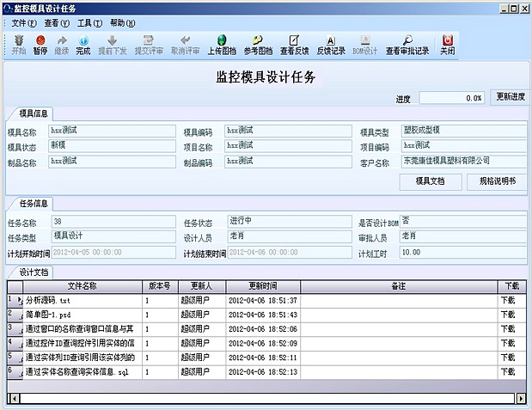Open 参考图档 reference drawings
This screenshot has width=532, height=410.
point(258,44)
